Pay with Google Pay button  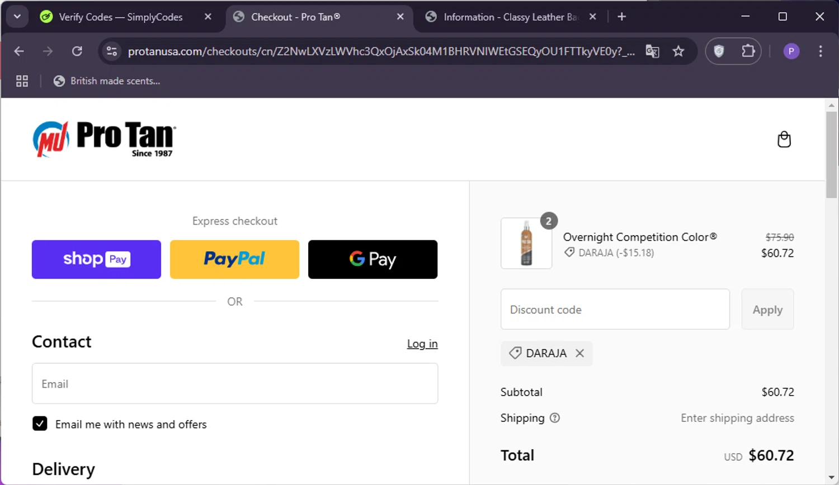(373, 259)
